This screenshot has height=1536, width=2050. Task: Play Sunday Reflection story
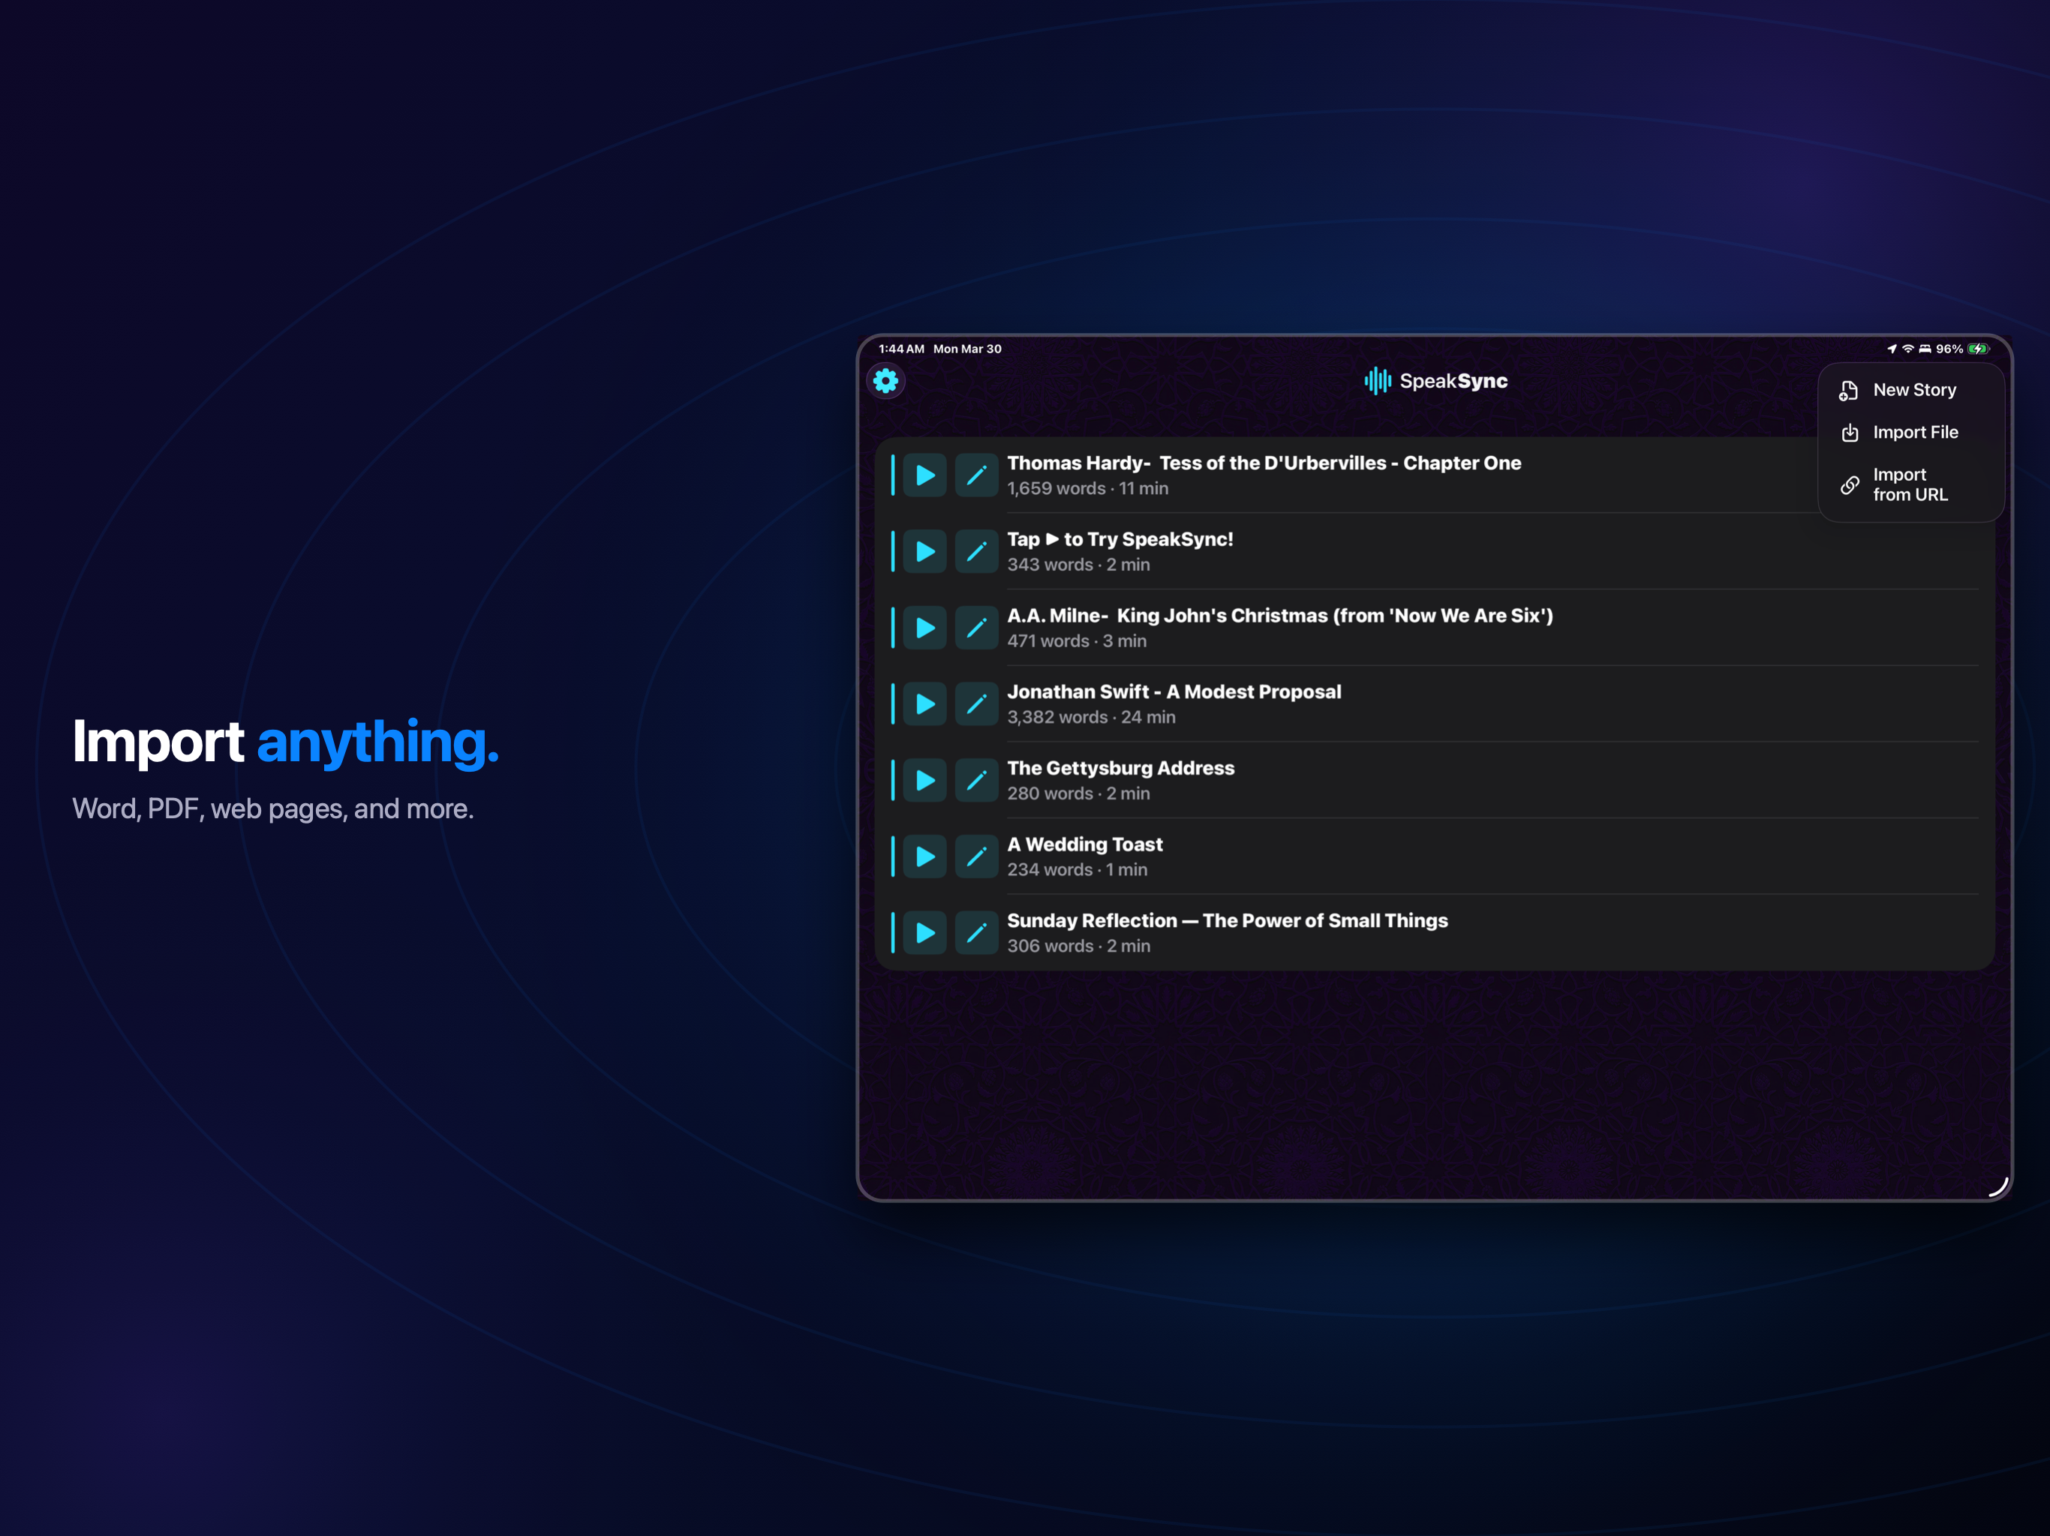(925, 933)
